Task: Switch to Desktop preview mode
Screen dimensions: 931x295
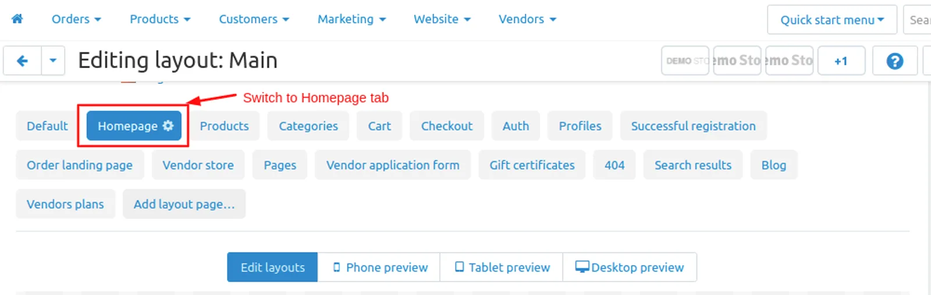Action: (630, 267)
